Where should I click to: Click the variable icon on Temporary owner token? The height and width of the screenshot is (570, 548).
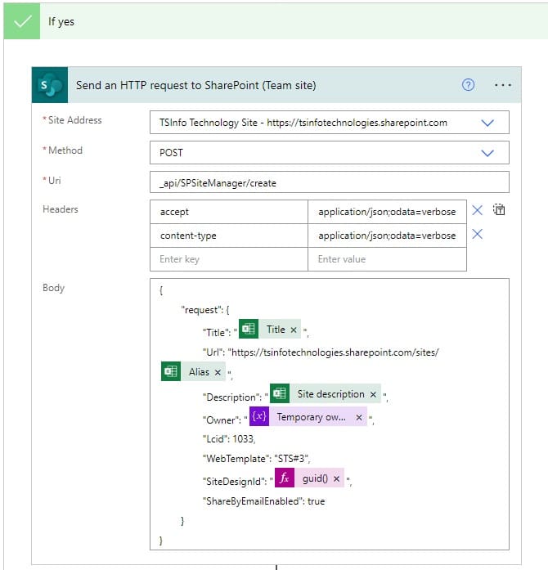tap(259, 416)
